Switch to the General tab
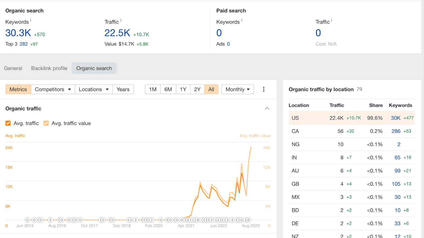Screen dimensions: 424x238 coord(13,68)
